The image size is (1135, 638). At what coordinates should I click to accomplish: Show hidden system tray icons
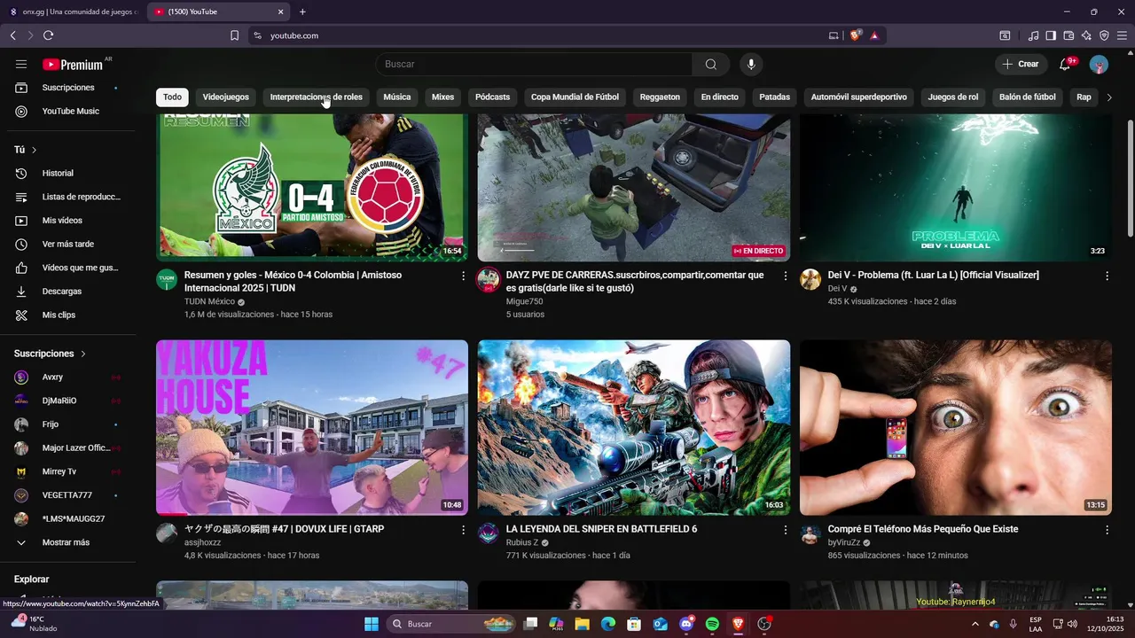pos(975,624)
